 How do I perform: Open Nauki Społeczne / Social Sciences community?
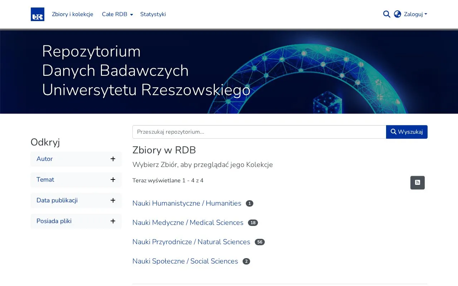click(185, 261)
